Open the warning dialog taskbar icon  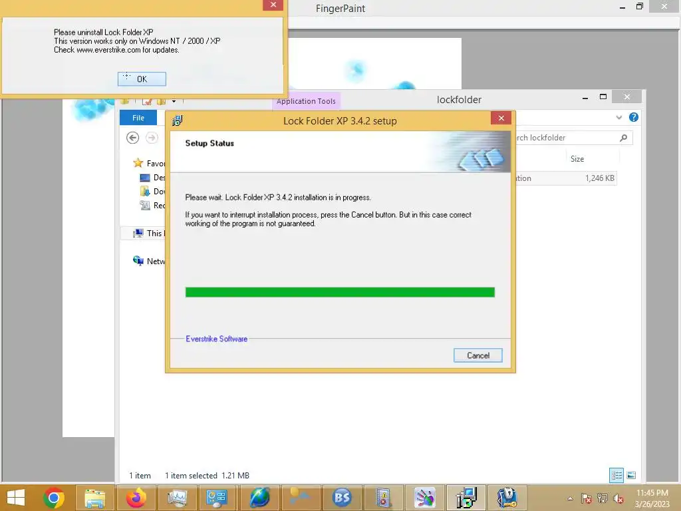[x=382, y=498]
